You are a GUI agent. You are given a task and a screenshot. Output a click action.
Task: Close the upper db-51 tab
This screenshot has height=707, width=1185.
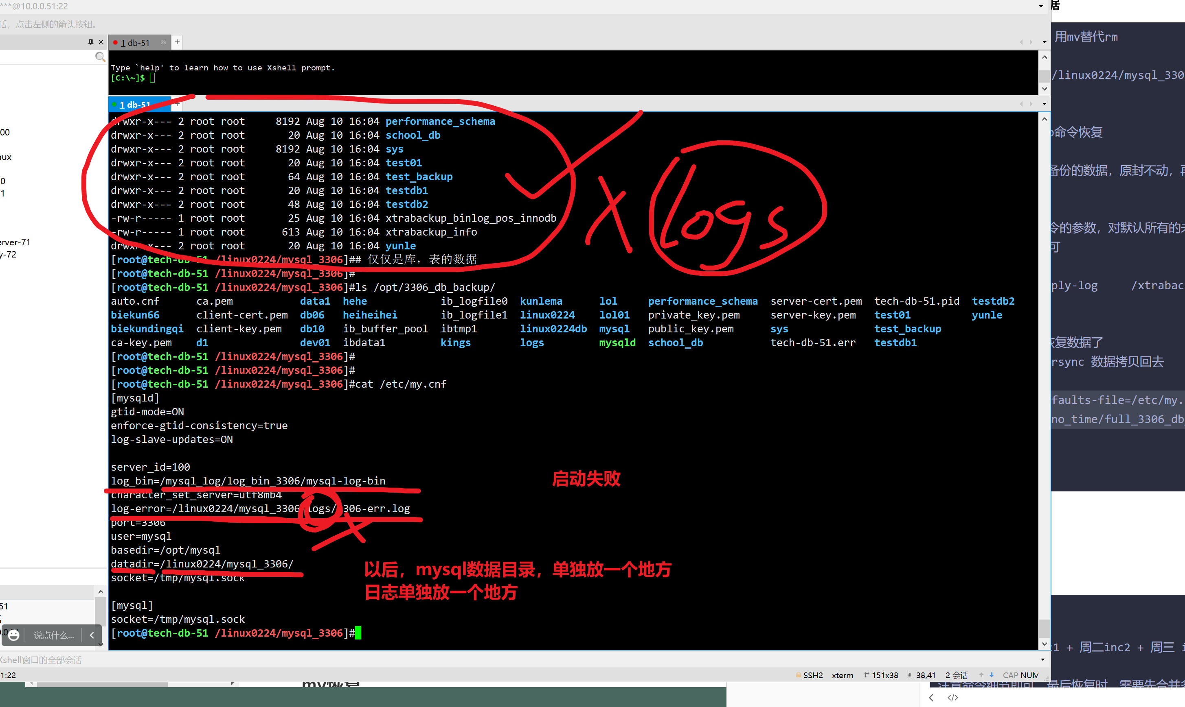164,42
